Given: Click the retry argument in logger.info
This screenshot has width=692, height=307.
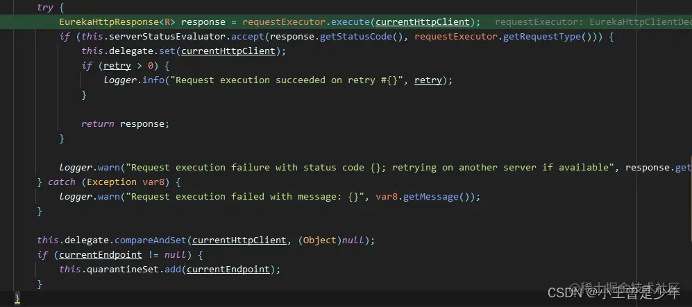Looking at the screenshot, I should [428, 80].
